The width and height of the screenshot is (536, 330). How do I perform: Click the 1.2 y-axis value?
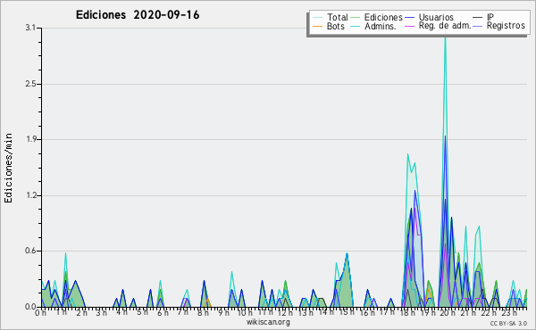pyautogui.click(x=30, y=195)
